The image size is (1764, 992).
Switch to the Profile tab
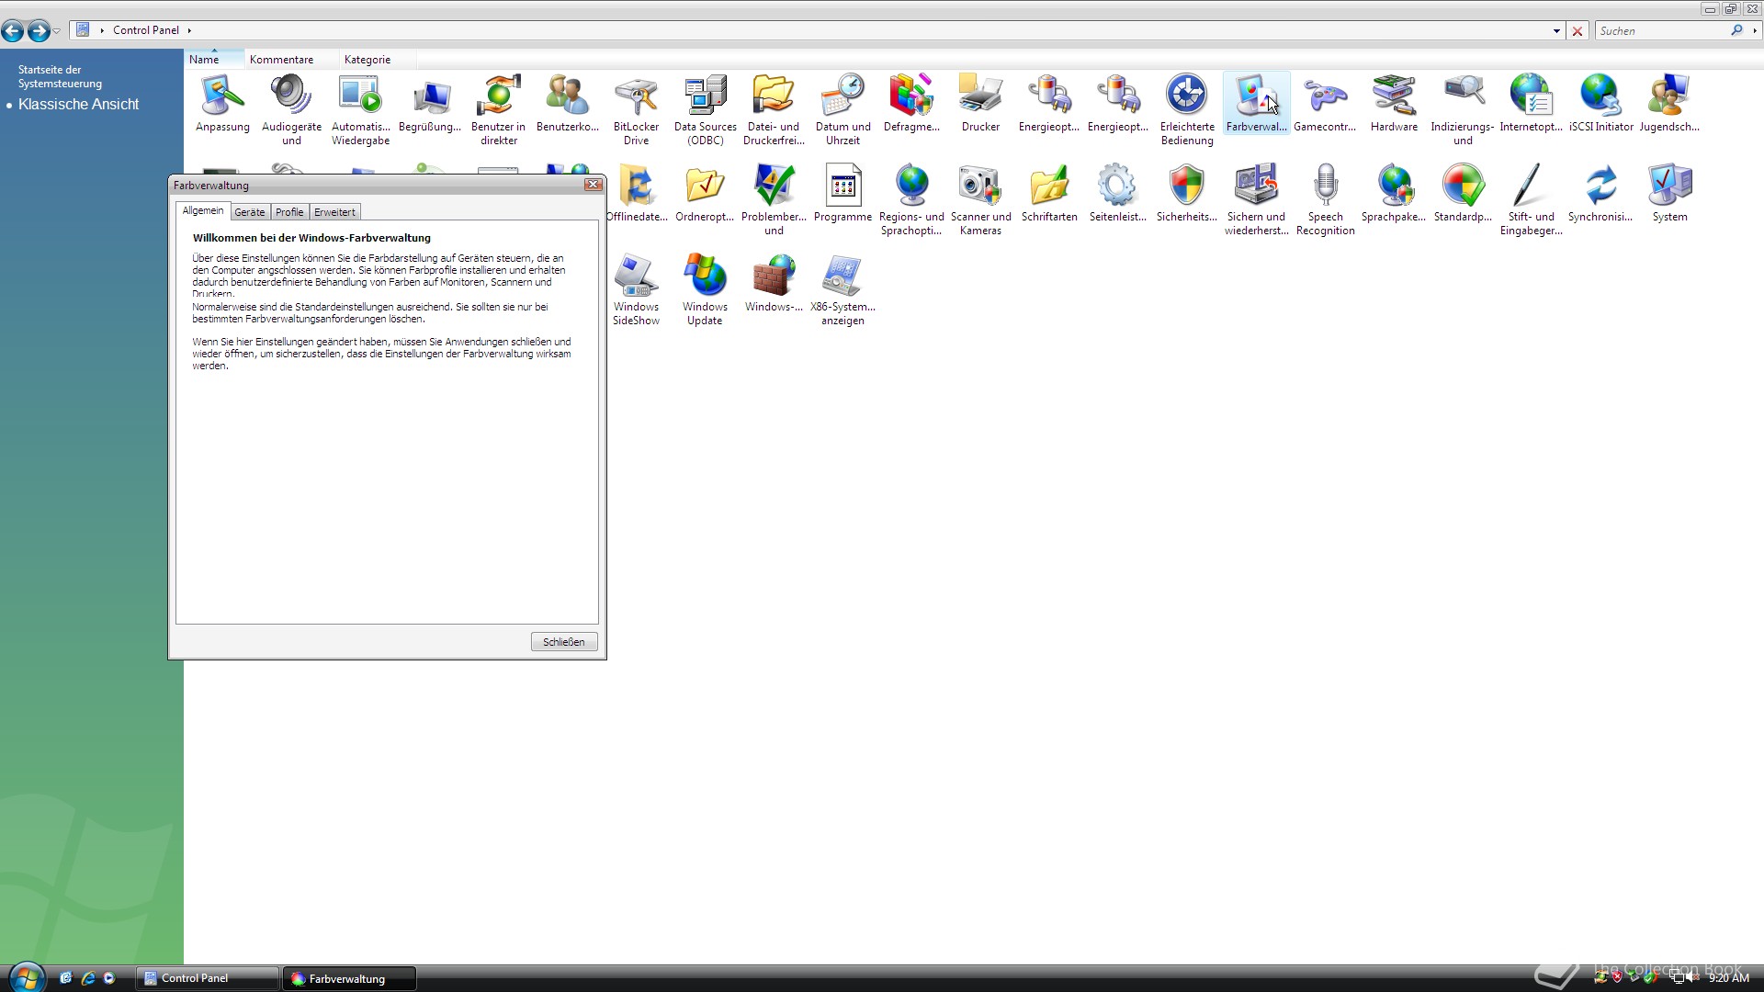tap(289, 212)
